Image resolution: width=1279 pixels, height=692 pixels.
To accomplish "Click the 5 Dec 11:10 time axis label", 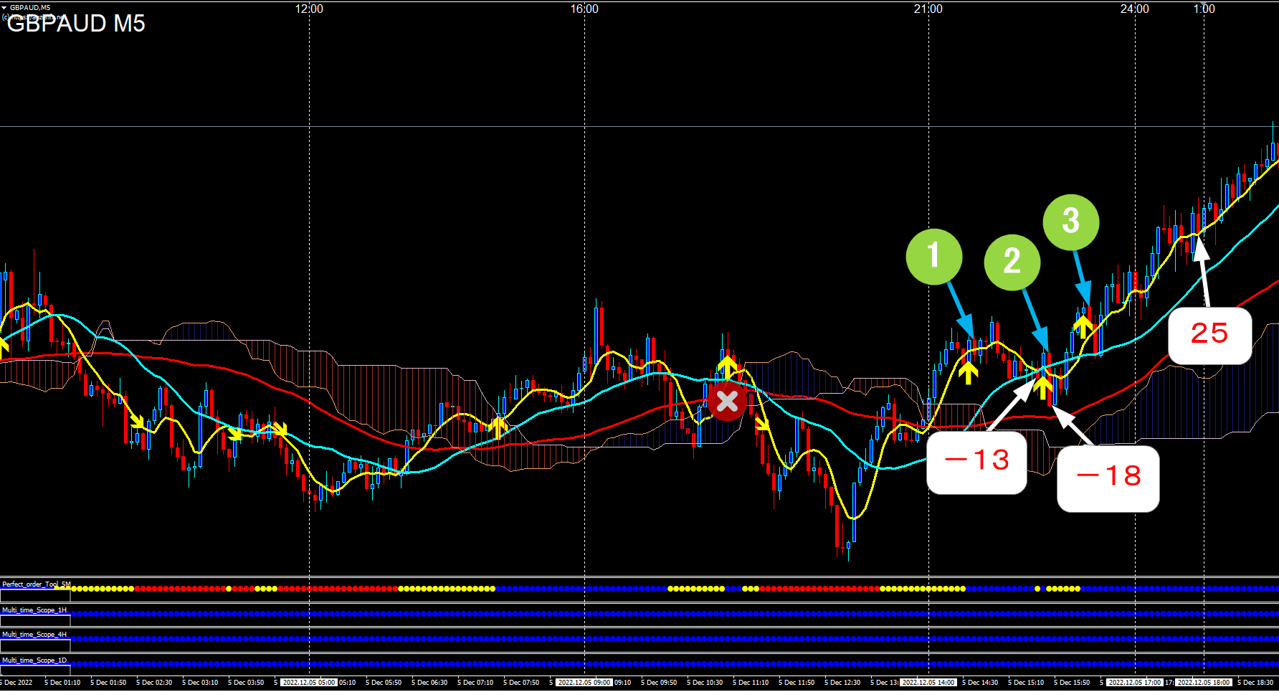I will [751, 683].
